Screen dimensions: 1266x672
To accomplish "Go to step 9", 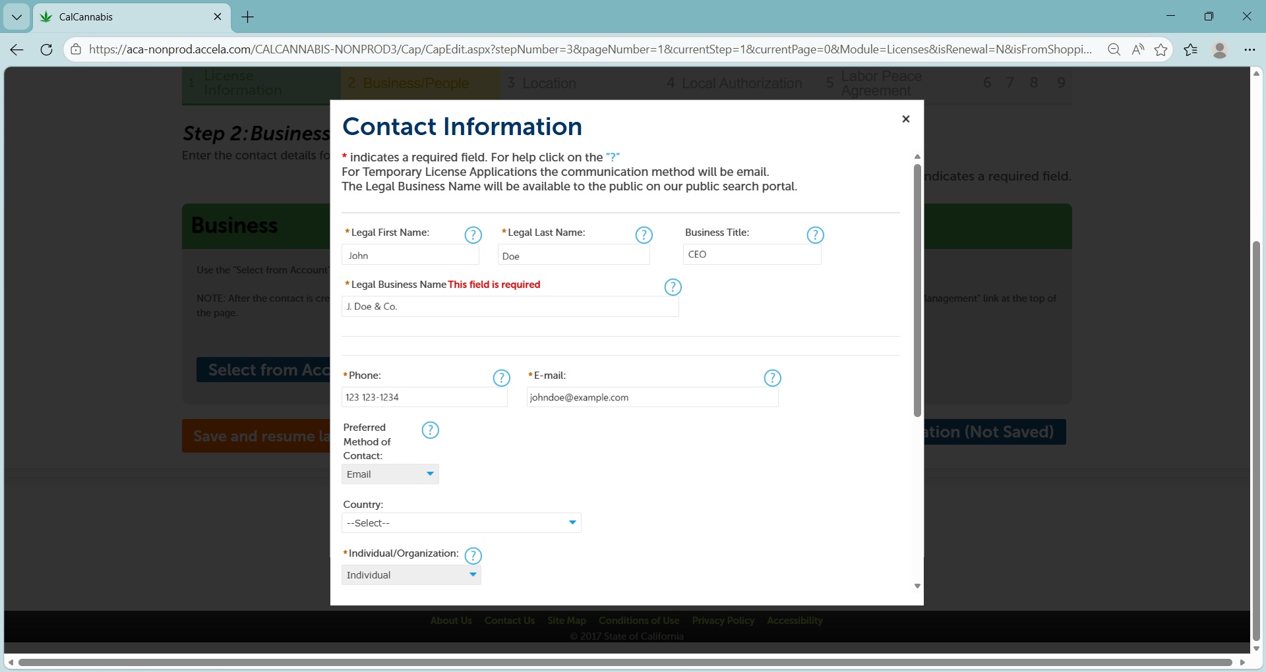I will [x=1061, y=83].
